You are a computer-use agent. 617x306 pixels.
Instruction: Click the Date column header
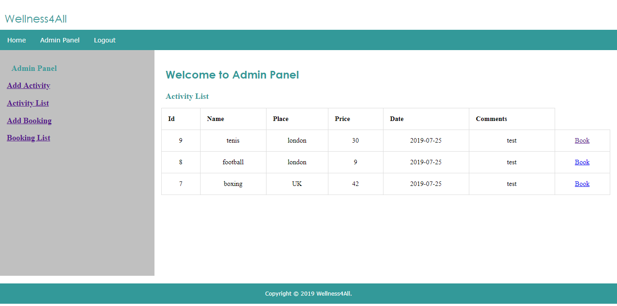coord(426,119)
